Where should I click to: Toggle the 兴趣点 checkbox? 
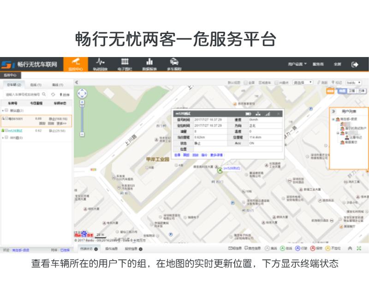[276, 82]
